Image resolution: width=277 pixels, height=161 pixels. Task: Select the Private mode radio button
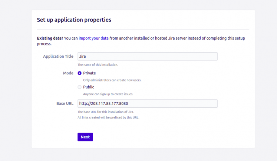coord(79,73)
